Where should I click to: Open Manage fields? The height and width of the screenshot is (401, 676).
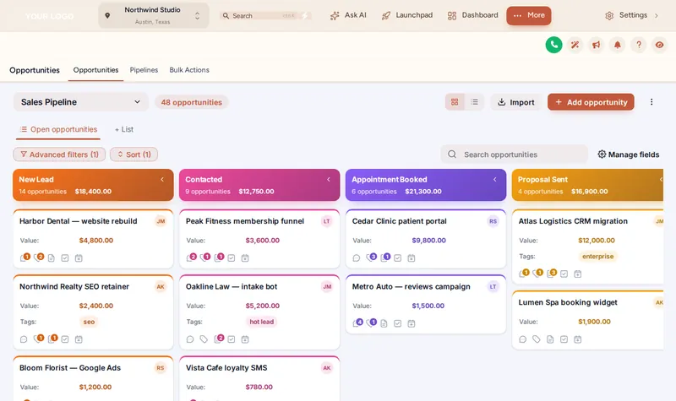(x=628, y=154)
